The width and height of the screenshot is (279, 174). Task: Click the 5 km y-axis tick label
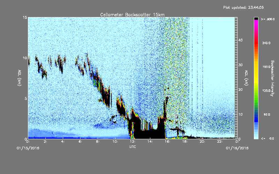coord(26,98)
